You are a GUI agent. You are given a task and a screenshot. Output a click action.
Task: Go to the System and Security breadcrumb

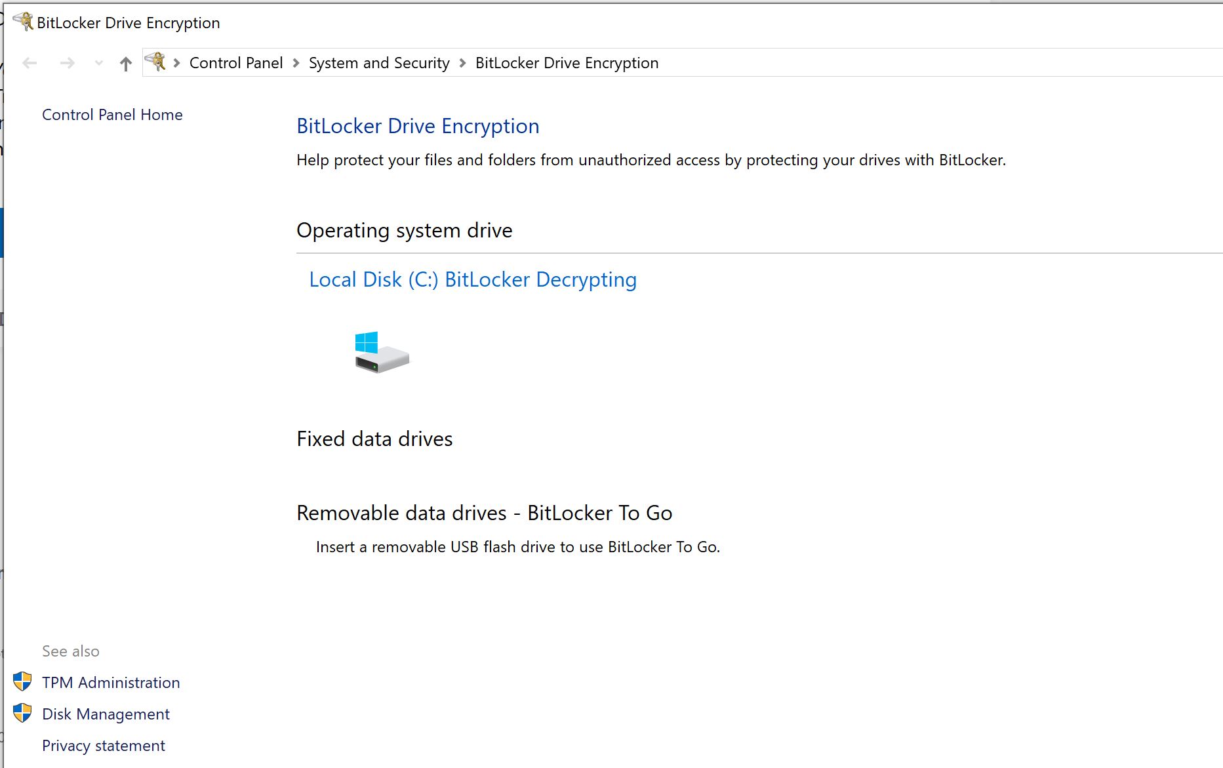click(379, 63)
